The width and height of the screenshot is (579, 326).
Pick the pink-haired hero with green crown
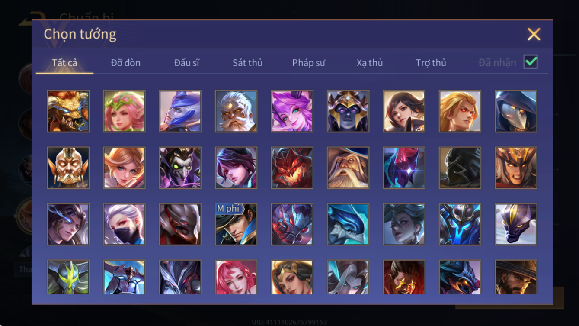pos(124,111)
